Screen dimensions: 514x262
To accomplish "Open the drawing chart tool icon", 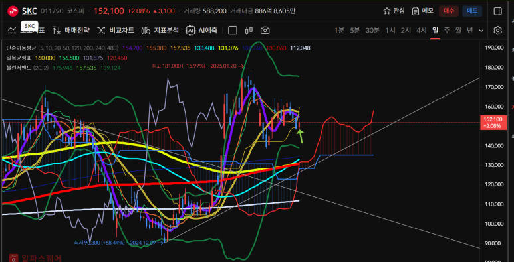I will coord(12,31).
